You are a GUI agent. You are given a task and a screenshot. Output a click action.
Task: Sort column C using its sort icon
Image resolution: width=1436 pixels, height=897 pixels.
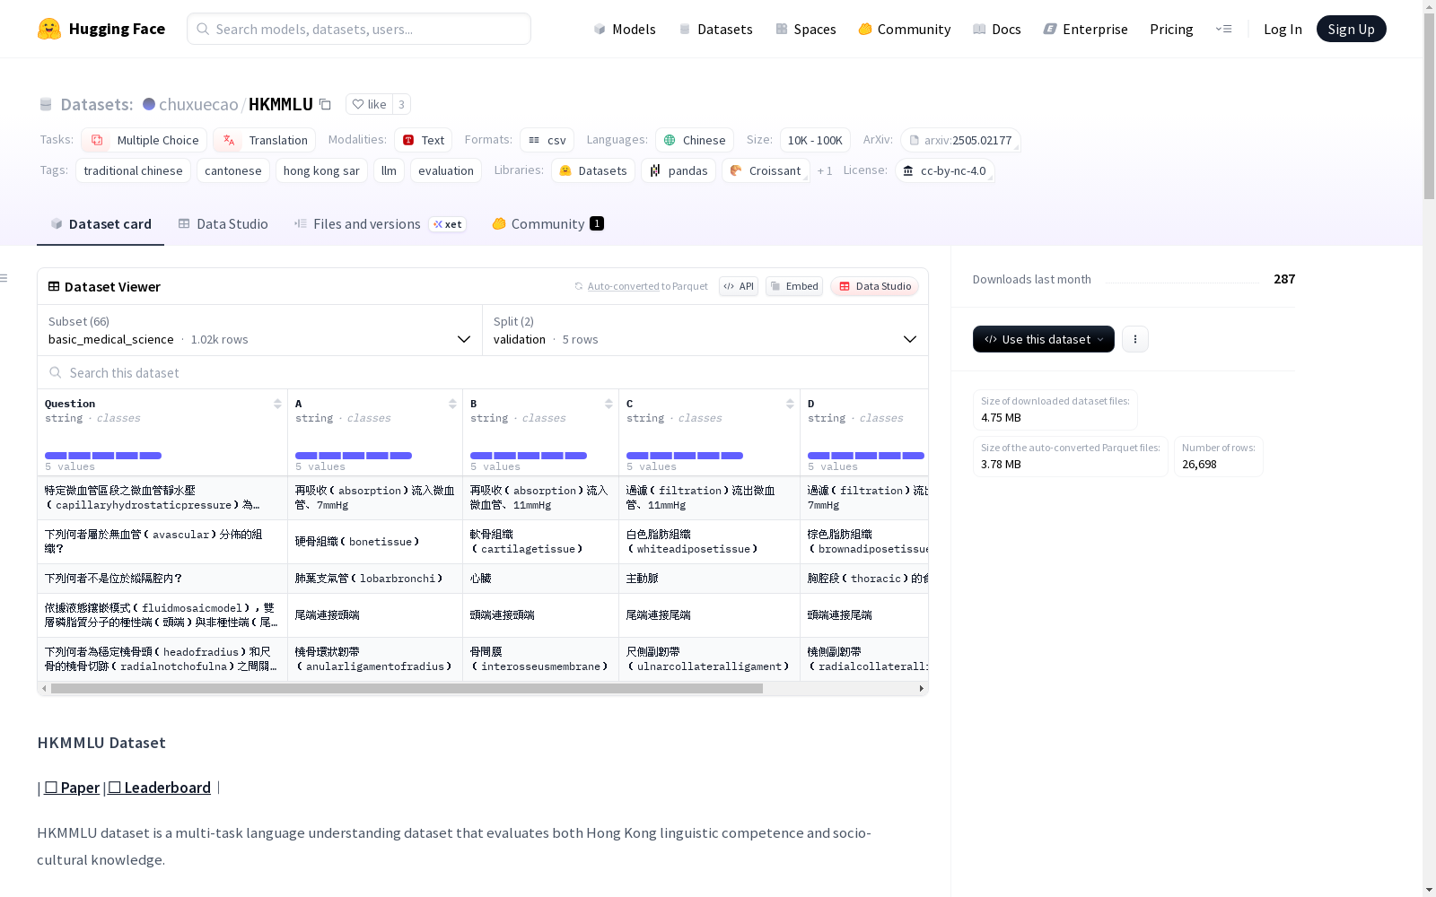click(x=790, y=405)
